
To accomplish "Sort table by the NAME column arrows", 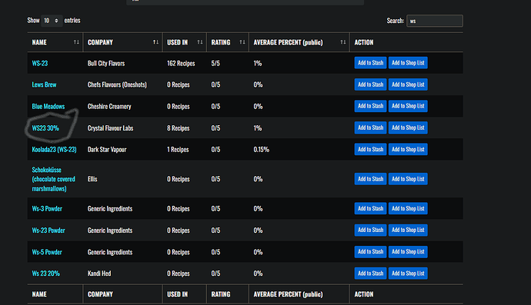I will point(76,42).
